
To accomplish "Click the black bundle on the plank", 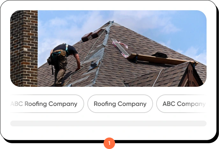I will tap(160, 55).
